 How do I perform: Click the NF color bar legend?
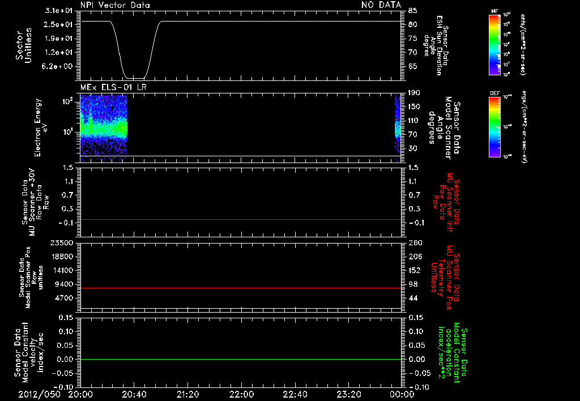click(494, 45)
